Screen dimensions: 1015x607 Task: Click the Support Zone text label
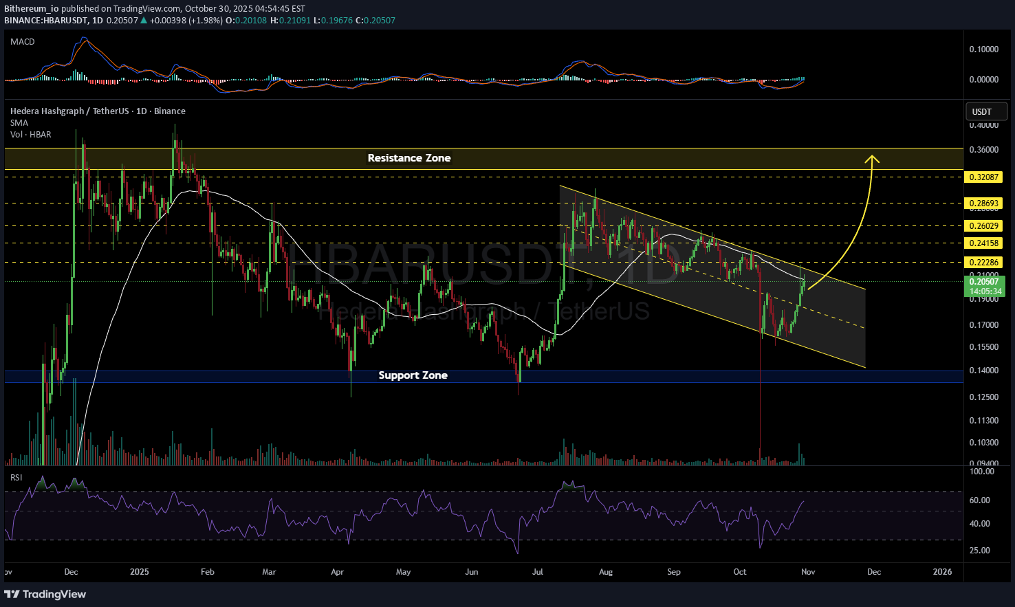click(x=413, y=375)
